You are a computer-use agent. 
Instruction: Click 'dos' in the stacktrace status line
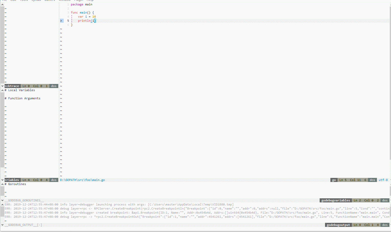[54, 86]
